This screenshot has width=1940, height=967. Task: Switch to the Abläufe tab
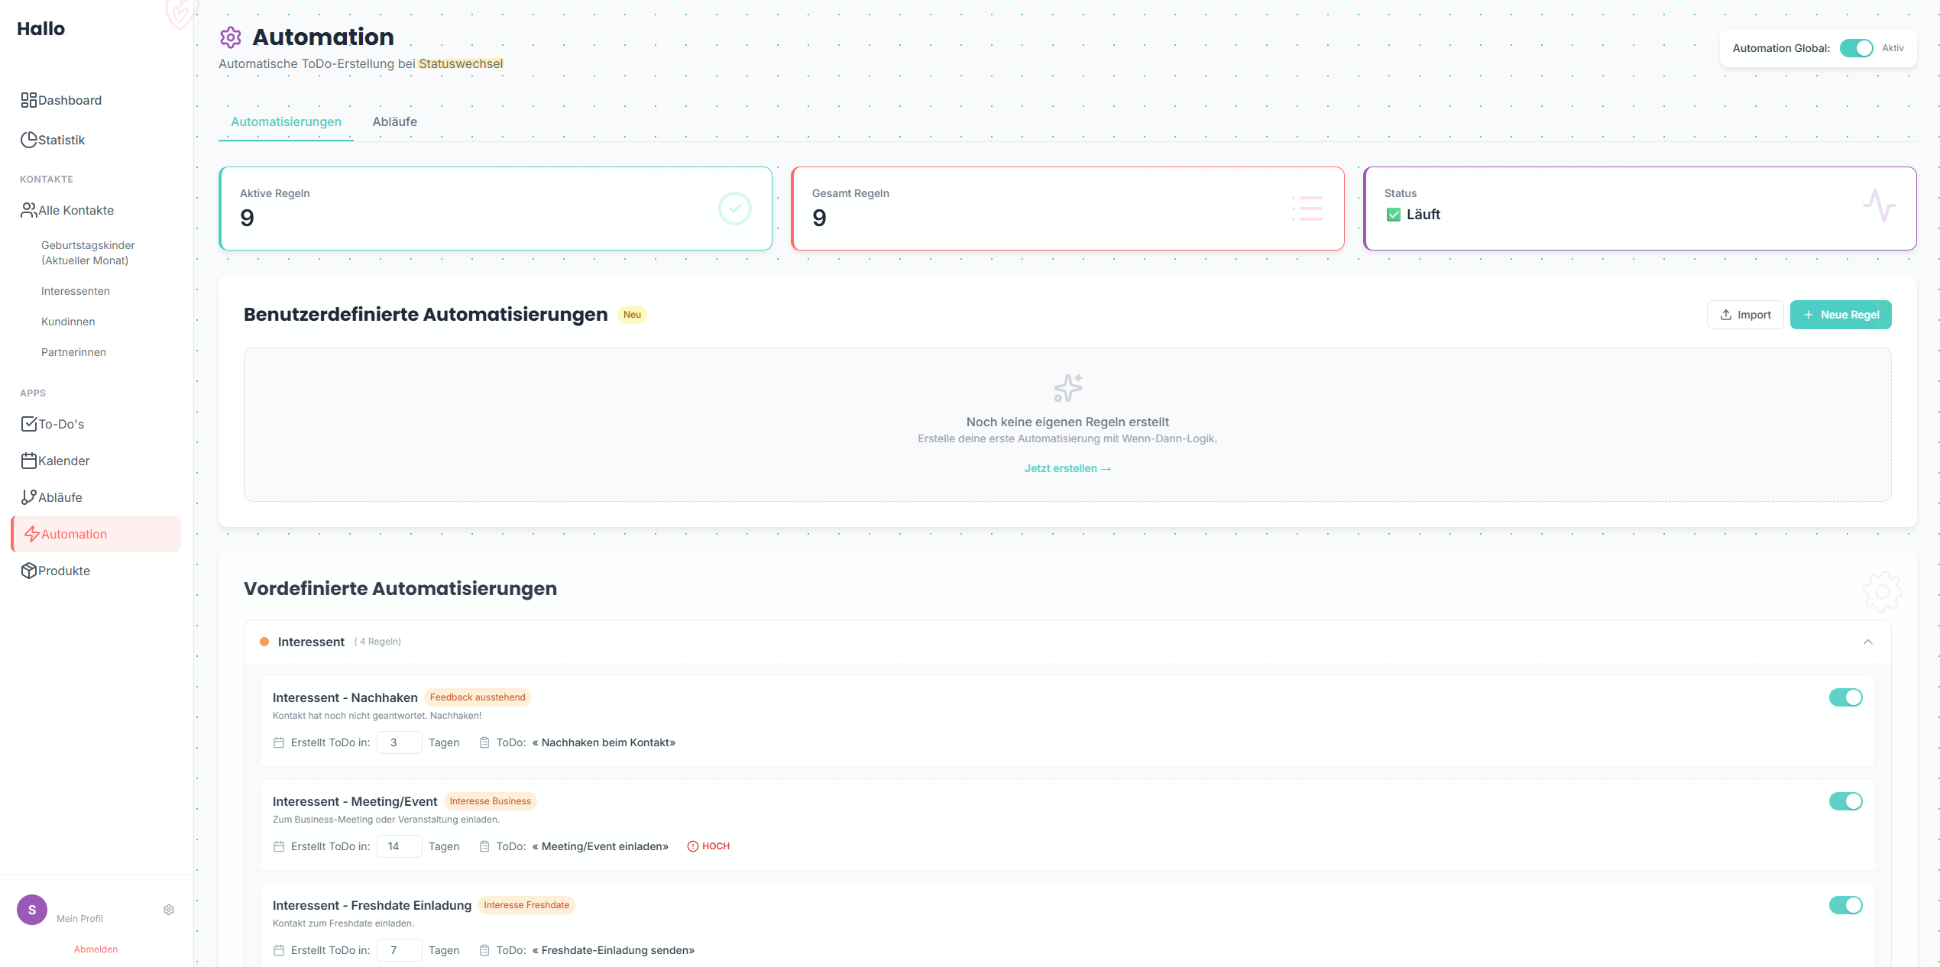click(x=394, y=122)
